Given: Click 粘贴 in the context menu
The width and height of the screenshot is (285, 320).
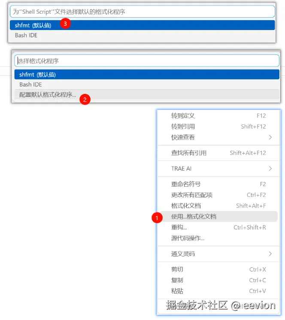Looking at the screenshot, I should click(x=218, y=291).
